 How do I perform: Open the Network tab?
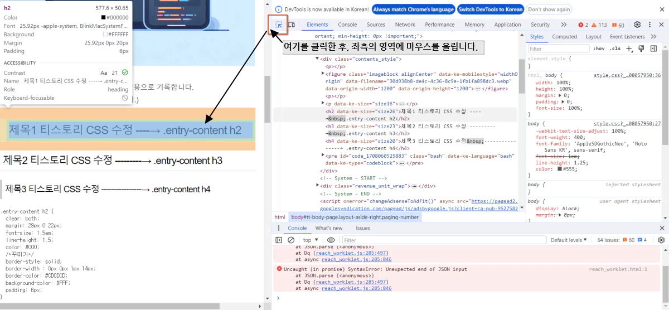click(x=405, y=25)
